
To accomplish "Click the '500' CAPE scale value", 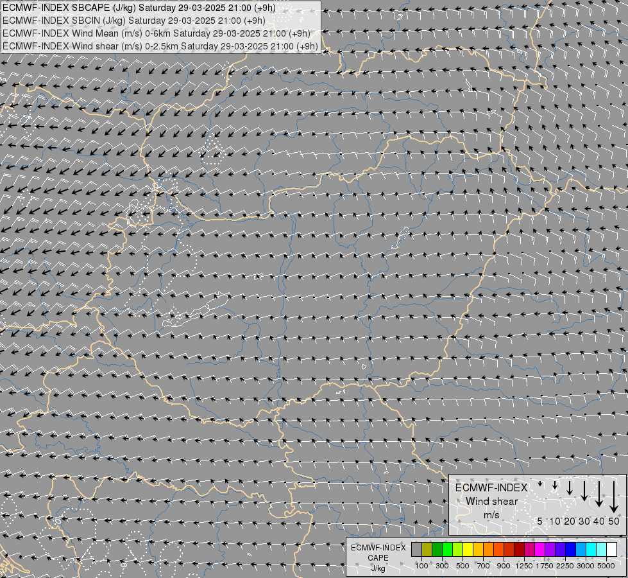I will tap(463, 566).
